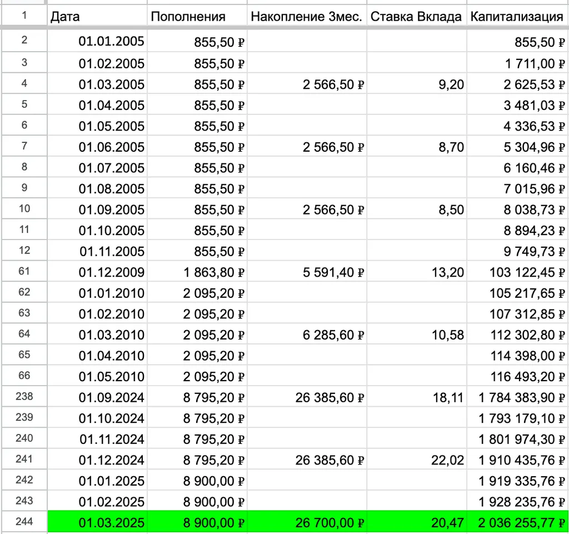This screenshot has width=569, height=534.
Task: Select the "Капитализация" header cell
Action: [x=517, y=17]
